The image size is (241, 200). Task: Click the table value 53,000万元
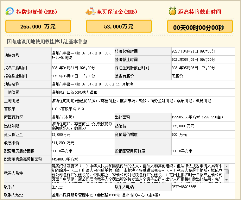coord(61,134)
